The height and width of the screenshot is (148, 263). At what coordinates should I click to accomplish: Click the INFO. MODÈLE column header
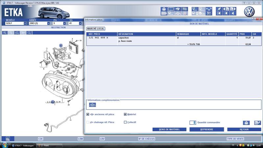(213, 34)
